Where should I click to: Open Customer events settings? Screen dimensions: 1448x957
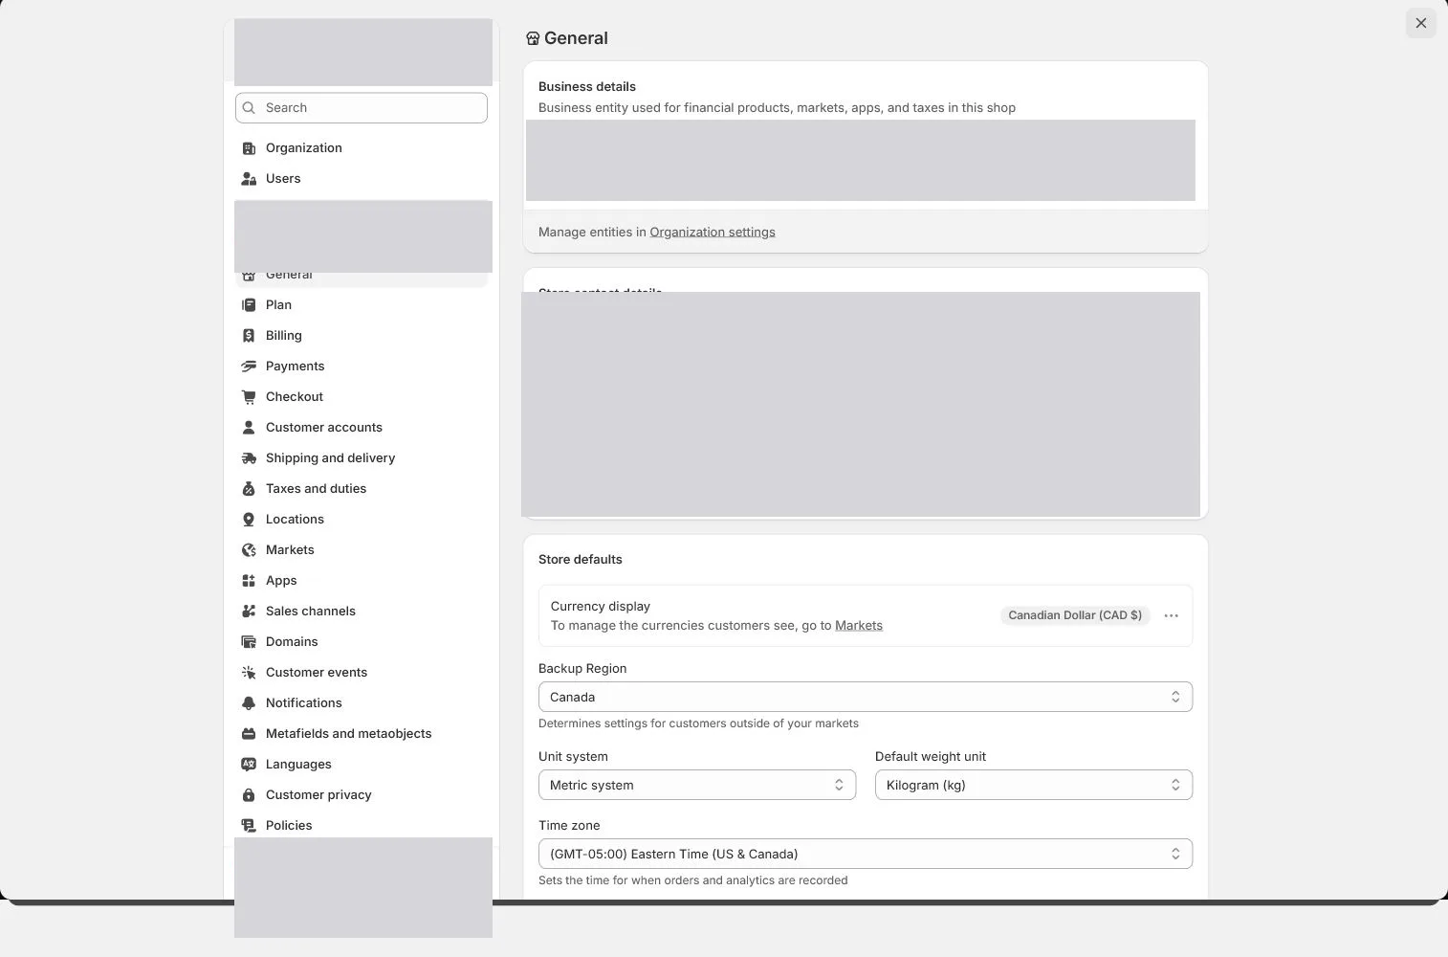click(x=362, y=673)
